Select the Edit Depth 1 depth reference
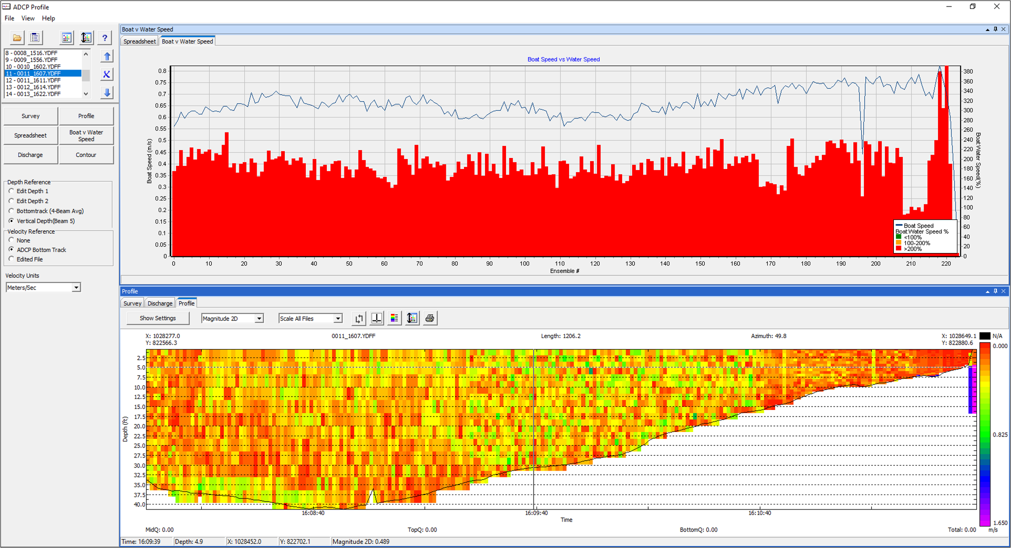This screenshot has width=1011, height=548. pos(11,191)
